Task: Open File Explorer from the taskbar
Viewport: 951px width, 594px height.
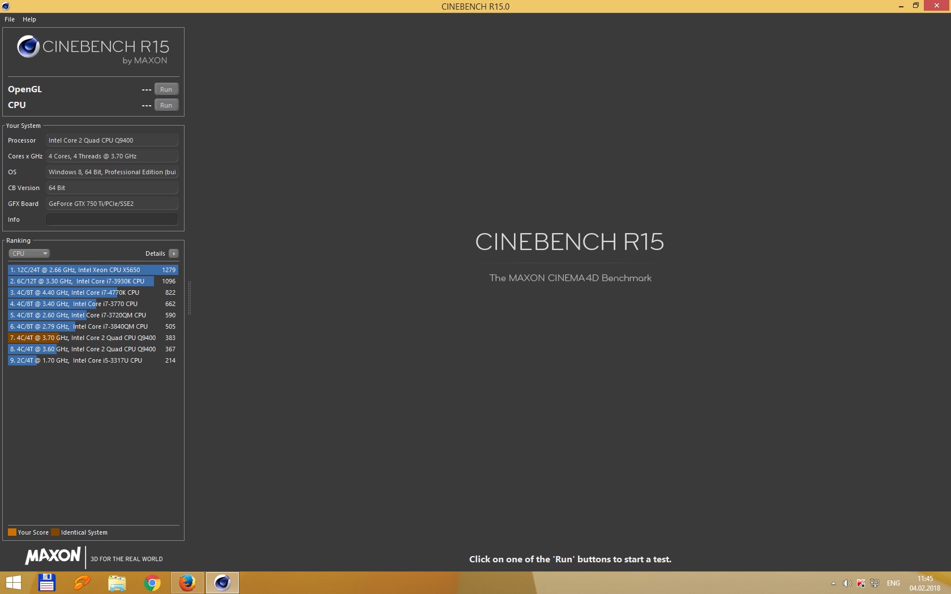Action: pyautogui.click(x=117, y=583)
